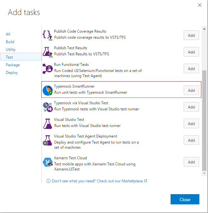
Task: Switch to the Build category
Action: coord(10,42)
